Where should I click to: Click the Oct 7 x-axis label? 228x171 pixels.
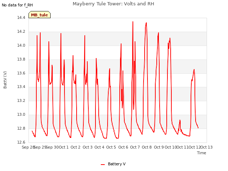[x=135, y=147]
